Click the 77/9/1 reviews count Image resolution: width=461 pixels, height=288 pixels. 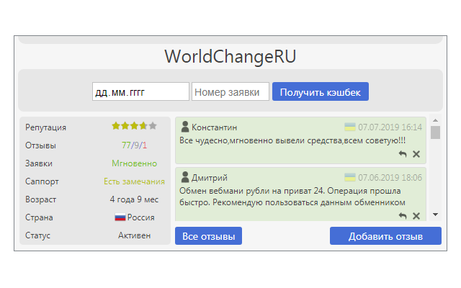pyautogui.click(x=135, y=145)
